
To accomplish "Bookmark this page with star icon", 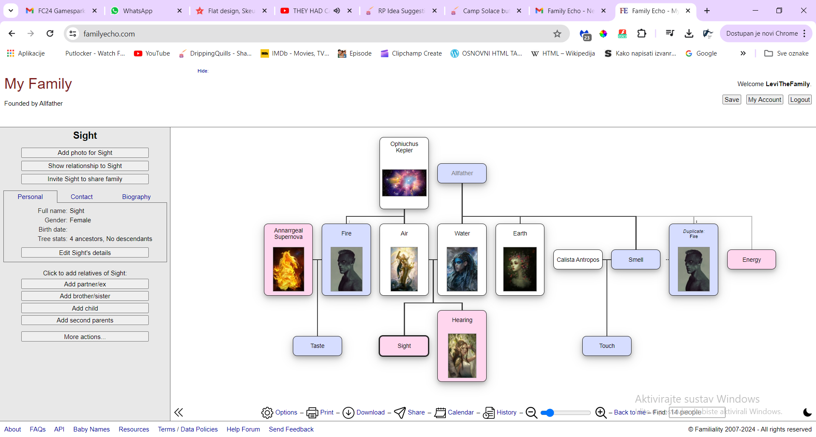I will (557, 34).
